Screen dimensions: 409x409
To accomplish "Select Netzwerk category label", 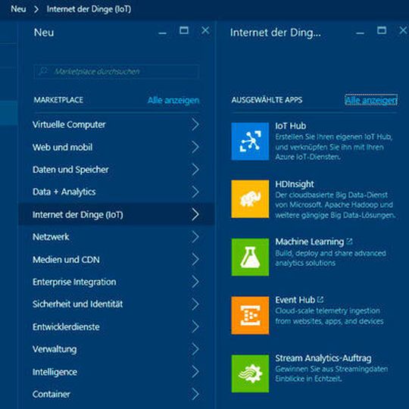I will click(x=51, y=237).
